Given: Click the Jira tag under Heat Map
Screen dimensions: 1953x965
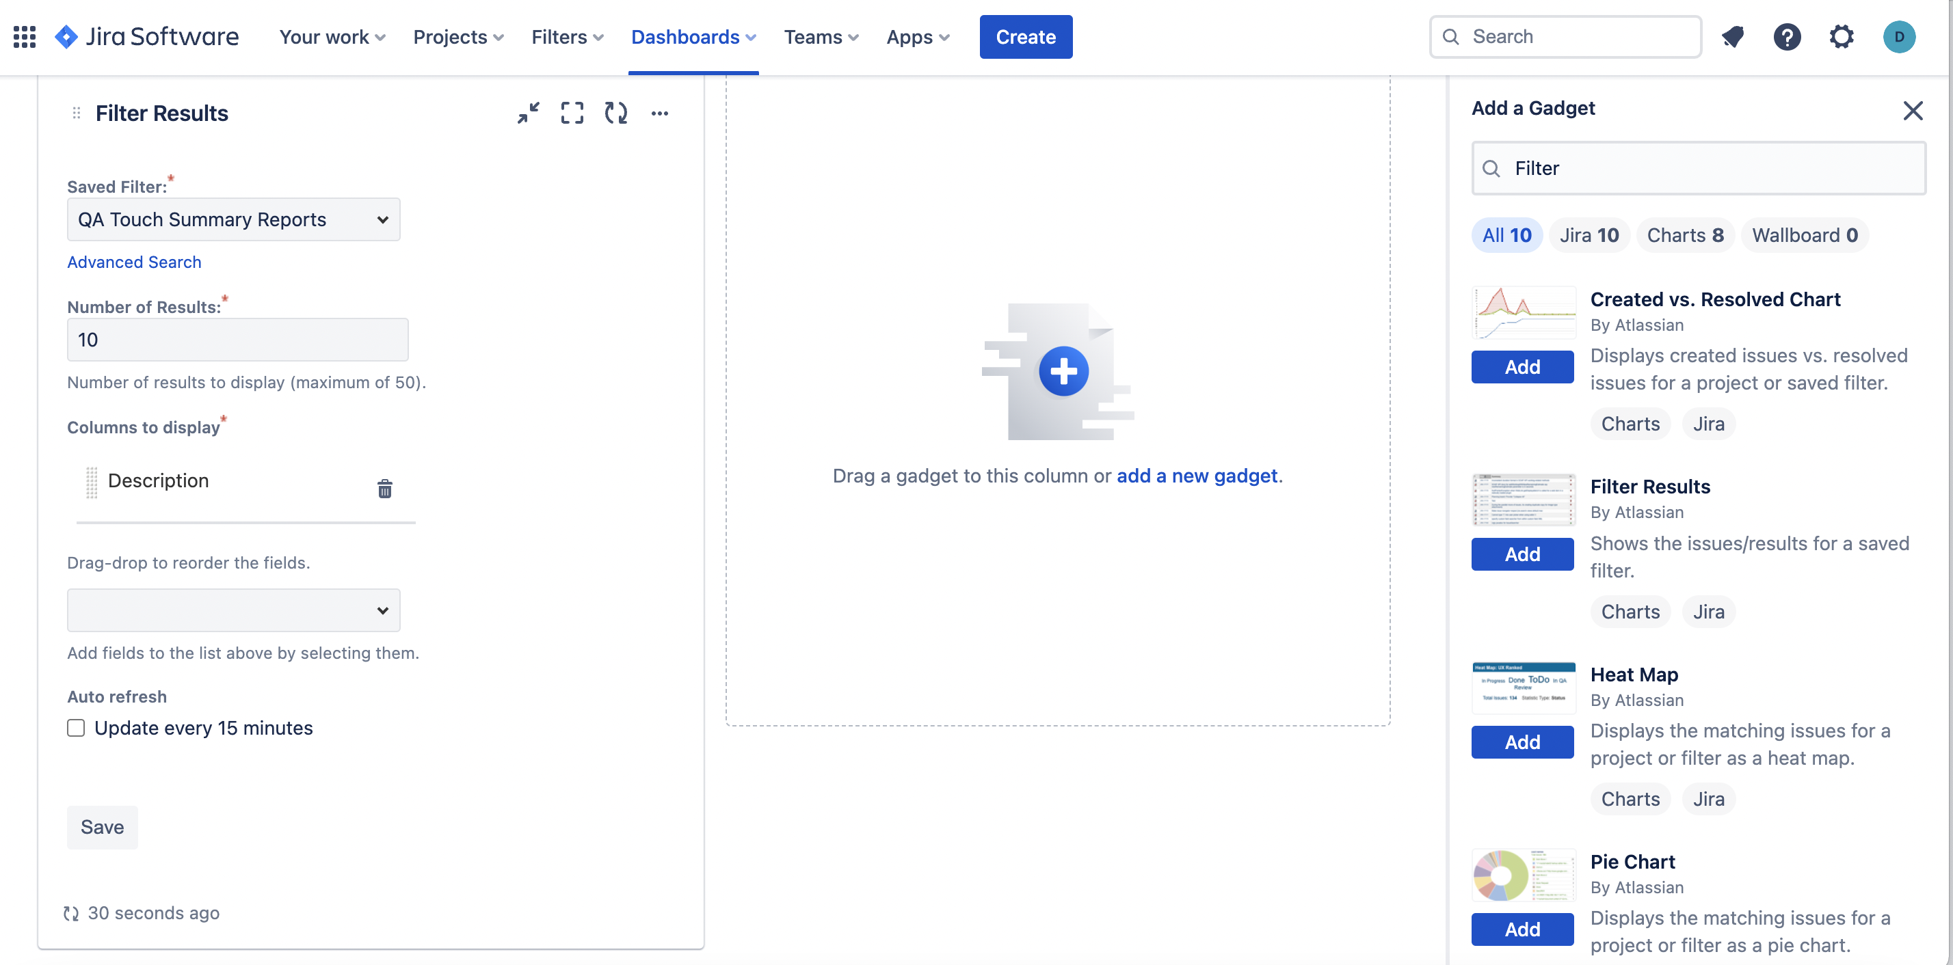Looking at the screenshot, I should pyautogui.click(x=1709, y=799).
